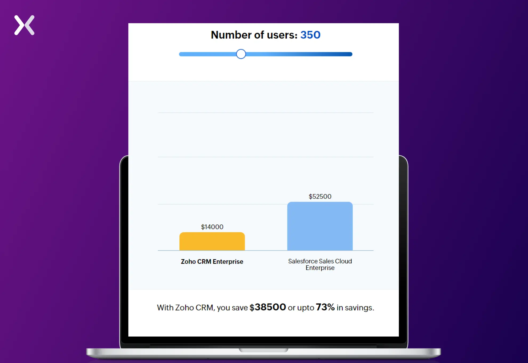Select the number 350 user count display

pos(311,35)
